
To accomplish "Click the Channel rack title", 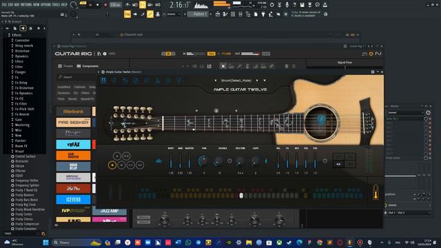I will pyautogui.click(x=133, y=34).
